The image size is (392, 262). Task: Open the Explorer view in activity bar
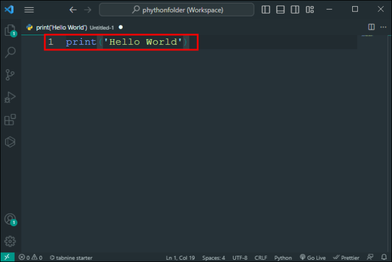10,31
